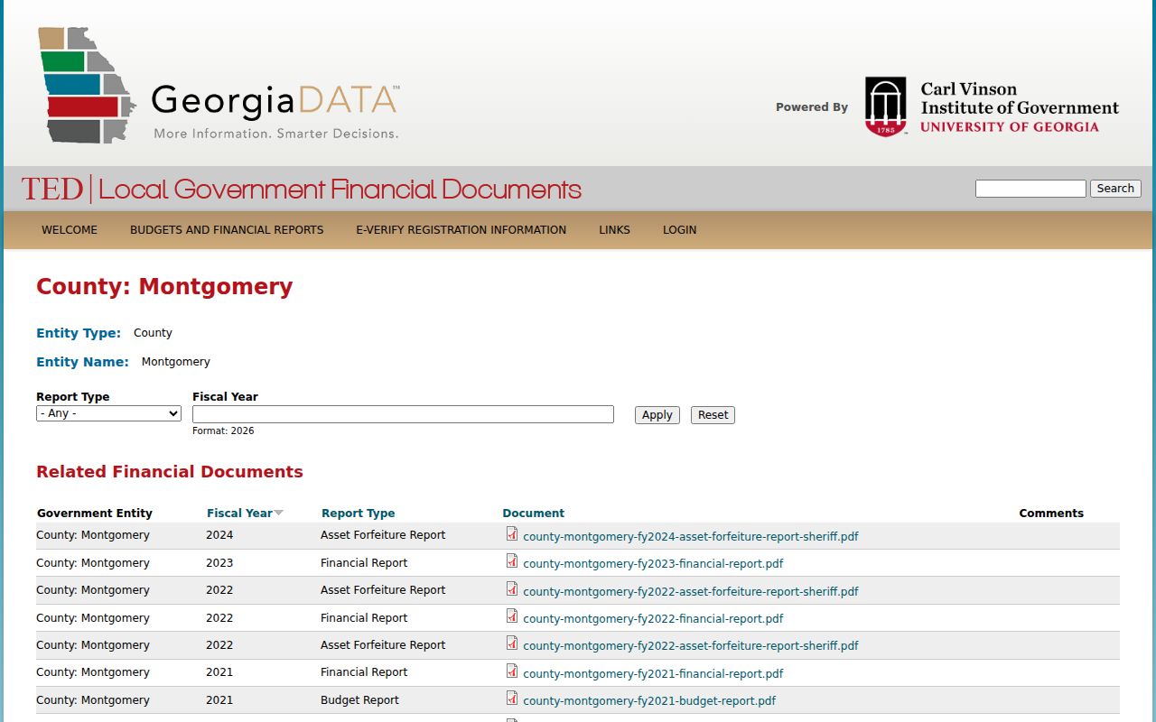Open county-montgomery-fy2024-asset-forfeiture-report-sheriff.pdf
Image resolution: width=1156 pixels, height=722 pixels.
690,536
